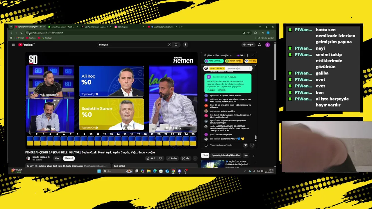The image size is (372, 209).
Task: Close the live chat panel
Action: [x=253, y=55]
